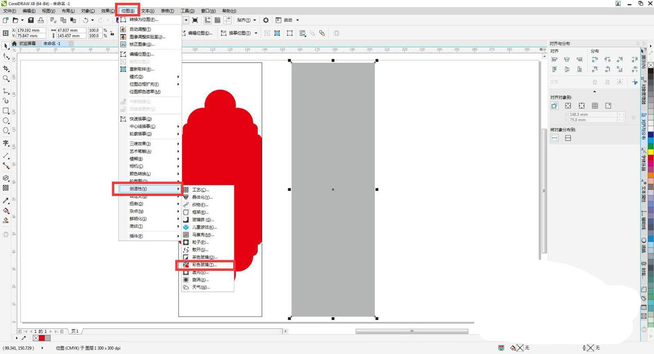This screenshot has width=654, height=354.
Task: Click the Align Left icon in 对齐
Action: [554, 59]
